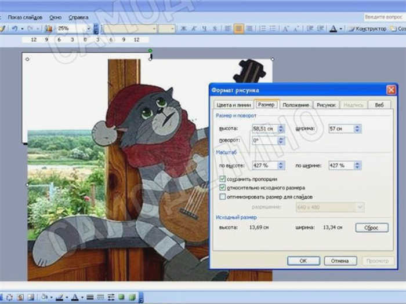Click the OK button in the dialog
Viewport: 406px width, 304px height.
303,261
